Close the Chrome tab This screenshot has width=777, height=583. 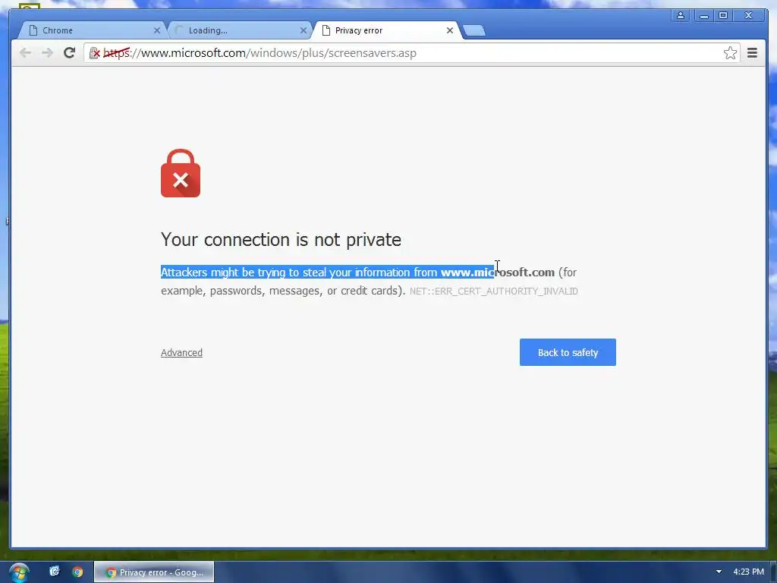[x=156, y=30]
